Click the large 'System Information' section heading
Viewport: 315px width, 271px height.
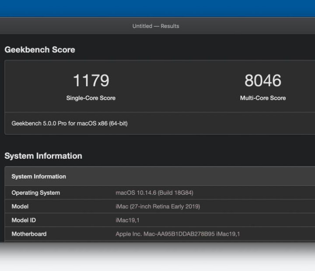tap(43, 156)
